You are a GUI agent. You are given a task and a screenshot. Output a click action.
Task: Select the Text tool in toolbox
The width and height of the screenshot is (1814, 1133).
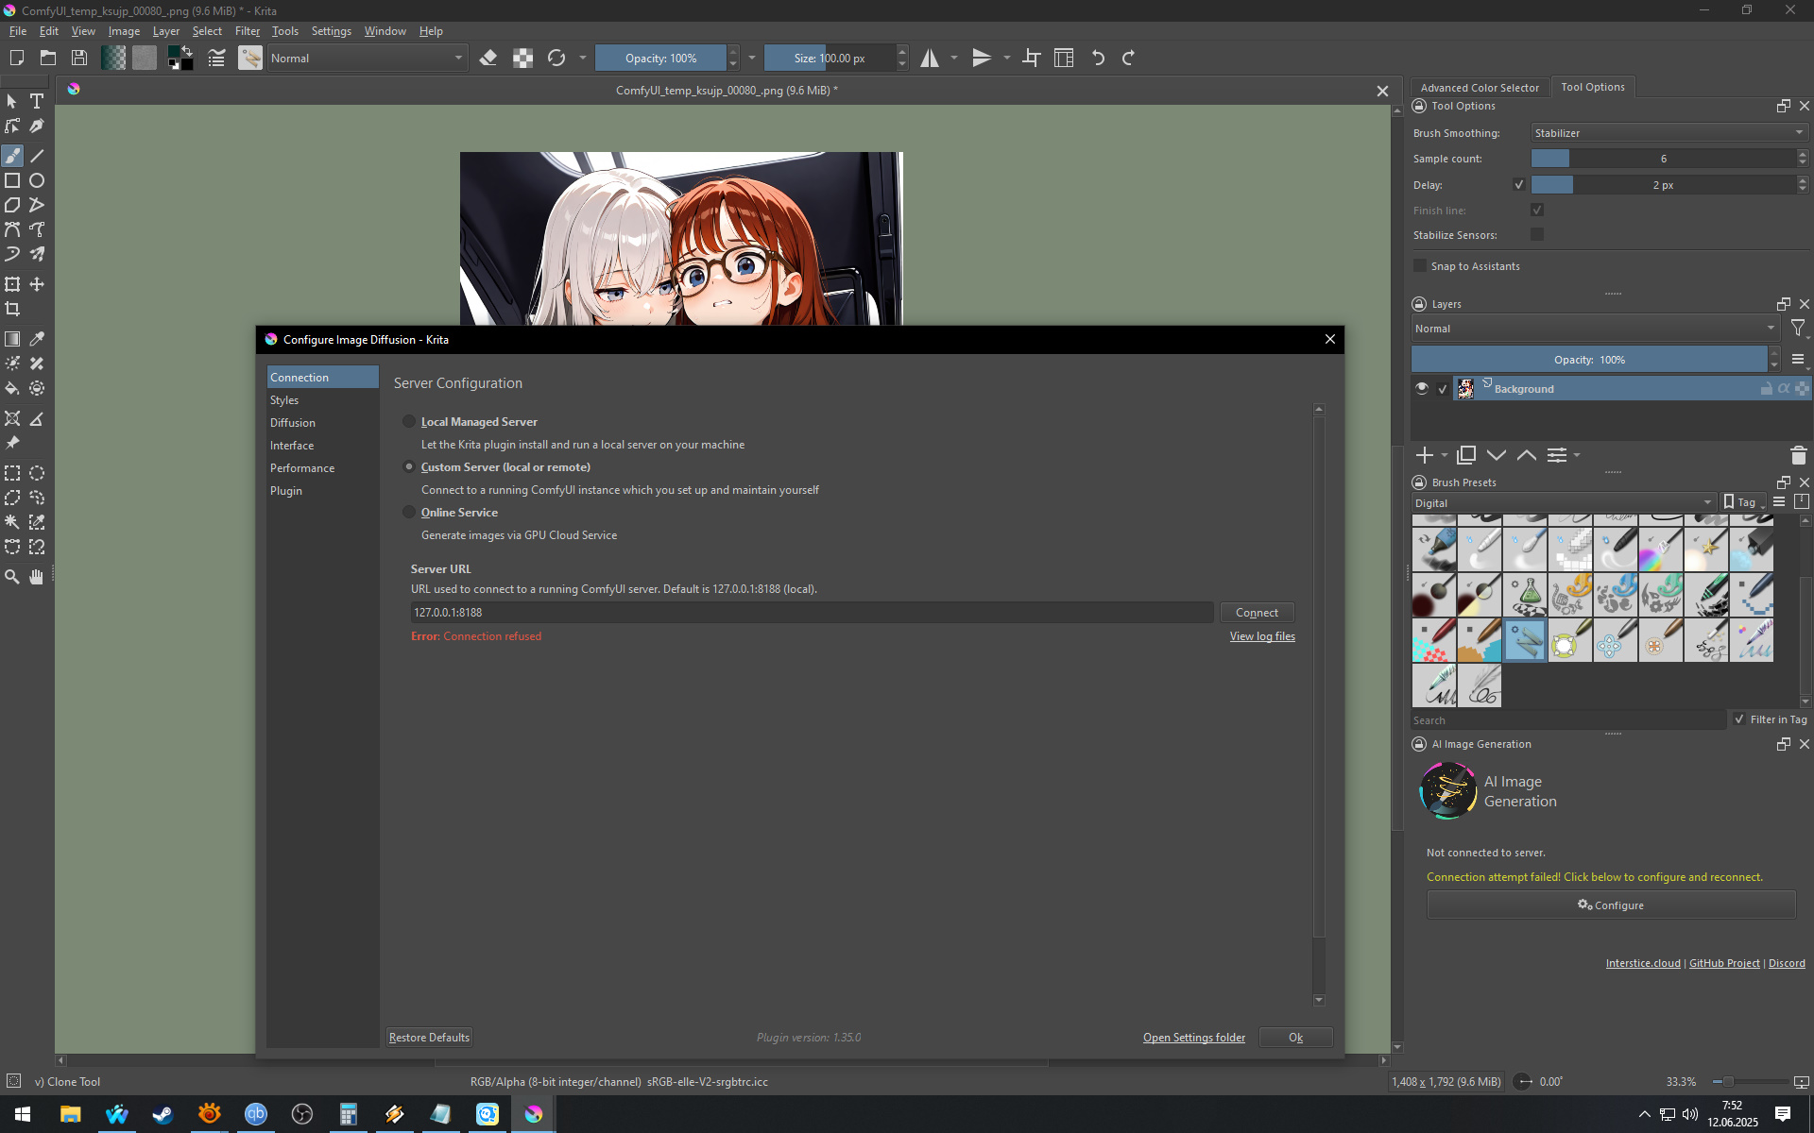coord(37,101)
